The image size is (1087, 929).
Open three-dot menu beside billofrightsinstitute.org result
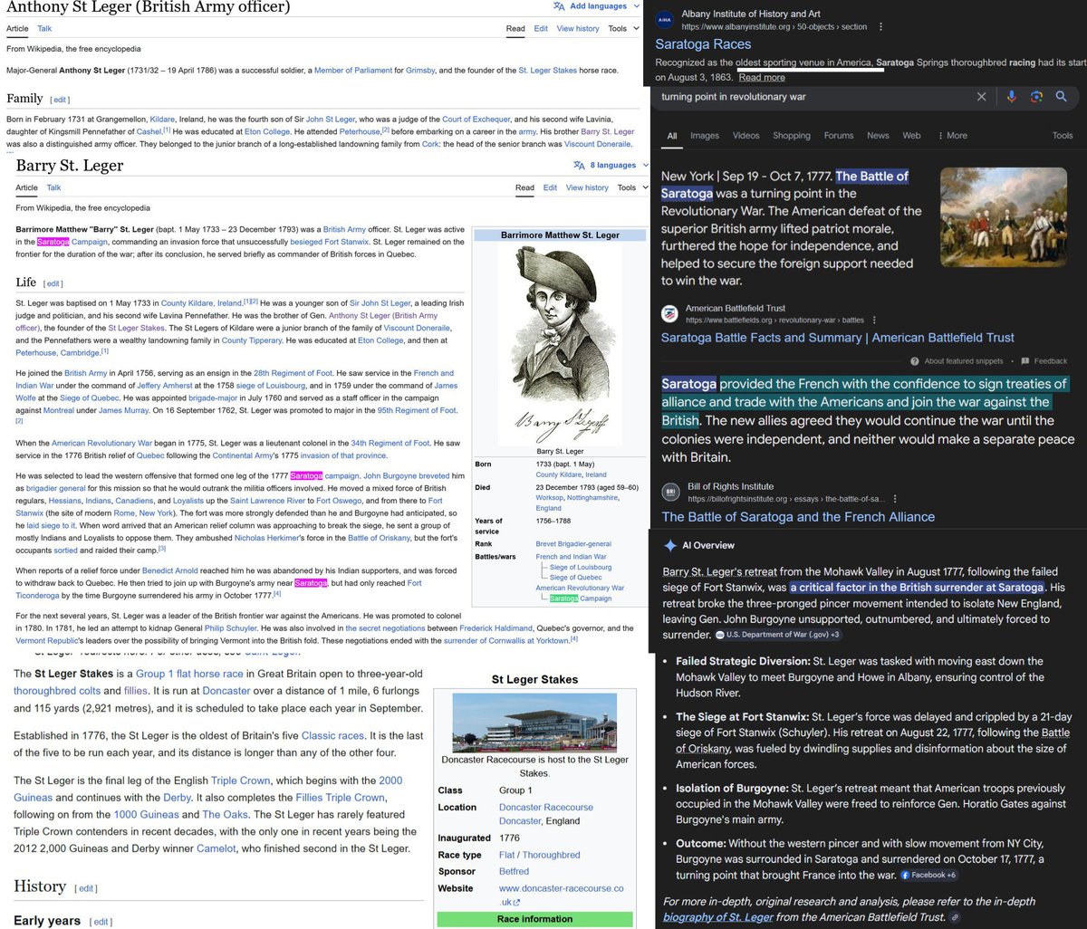coord(894,499)
